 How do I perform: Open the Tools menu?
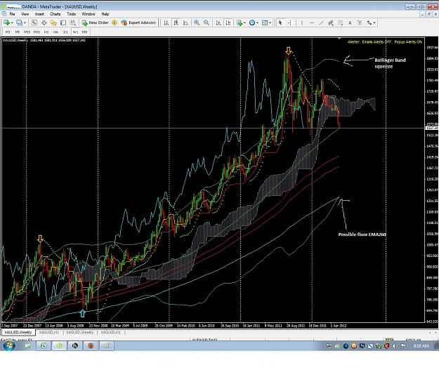[x=71, y=14]
